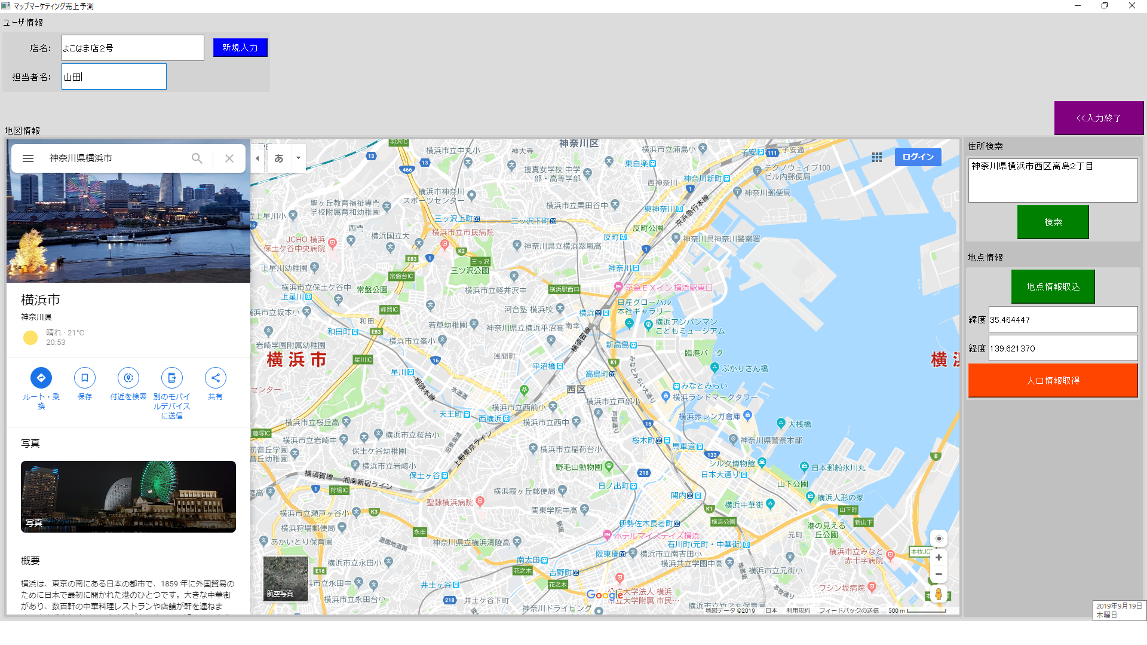Click the weather 晴れ・21°C info
This screenshot has height=645, width=1147.
click(65, 333)
